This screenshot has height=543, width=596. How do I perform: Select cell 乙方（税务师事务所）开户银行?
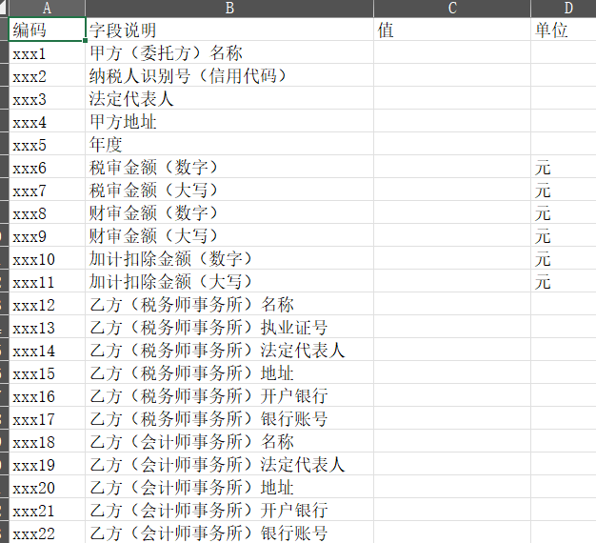click(229, 394)
